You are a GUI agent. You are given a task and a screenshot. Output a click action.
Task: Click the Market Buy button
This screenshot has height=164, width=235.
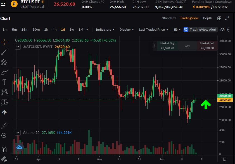[167, 46]
